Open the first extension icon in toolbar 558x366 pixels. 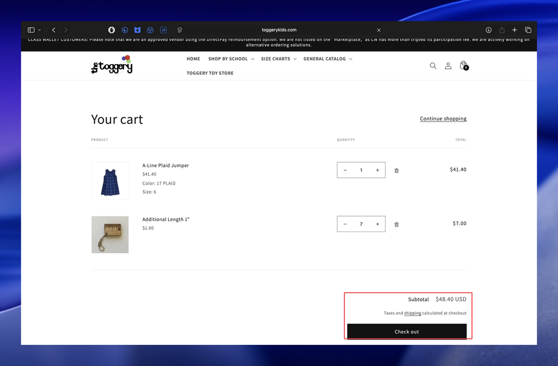[112, 30]
